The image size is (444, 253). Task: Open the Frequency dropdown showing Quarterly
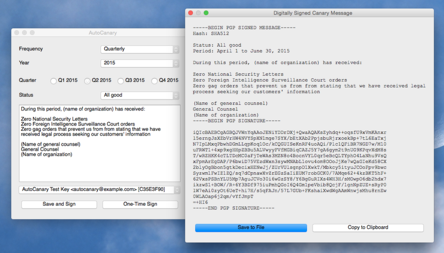140,49
